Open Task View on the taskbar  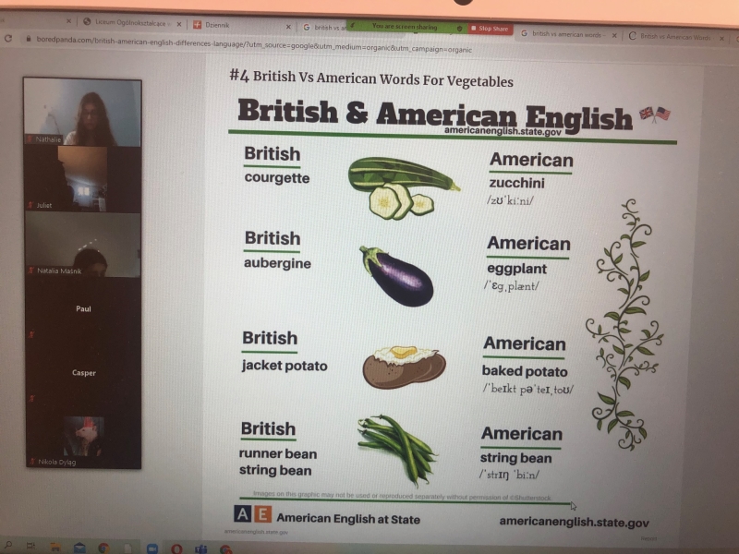(x=31, y=546)
